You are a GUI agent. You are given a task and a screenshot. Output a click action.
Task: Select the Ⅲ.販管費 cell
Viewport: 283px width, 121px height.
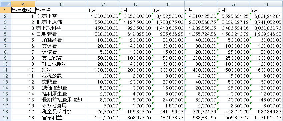pos(62,34)
